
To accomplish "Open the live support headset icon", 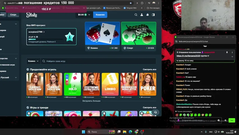I will (x=155, y=112).
